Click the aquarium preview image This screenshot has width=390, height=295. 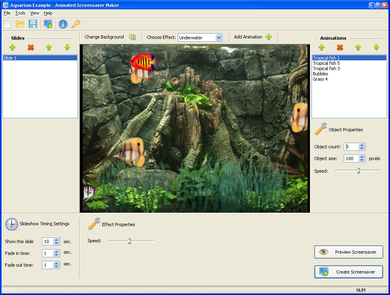195,128
